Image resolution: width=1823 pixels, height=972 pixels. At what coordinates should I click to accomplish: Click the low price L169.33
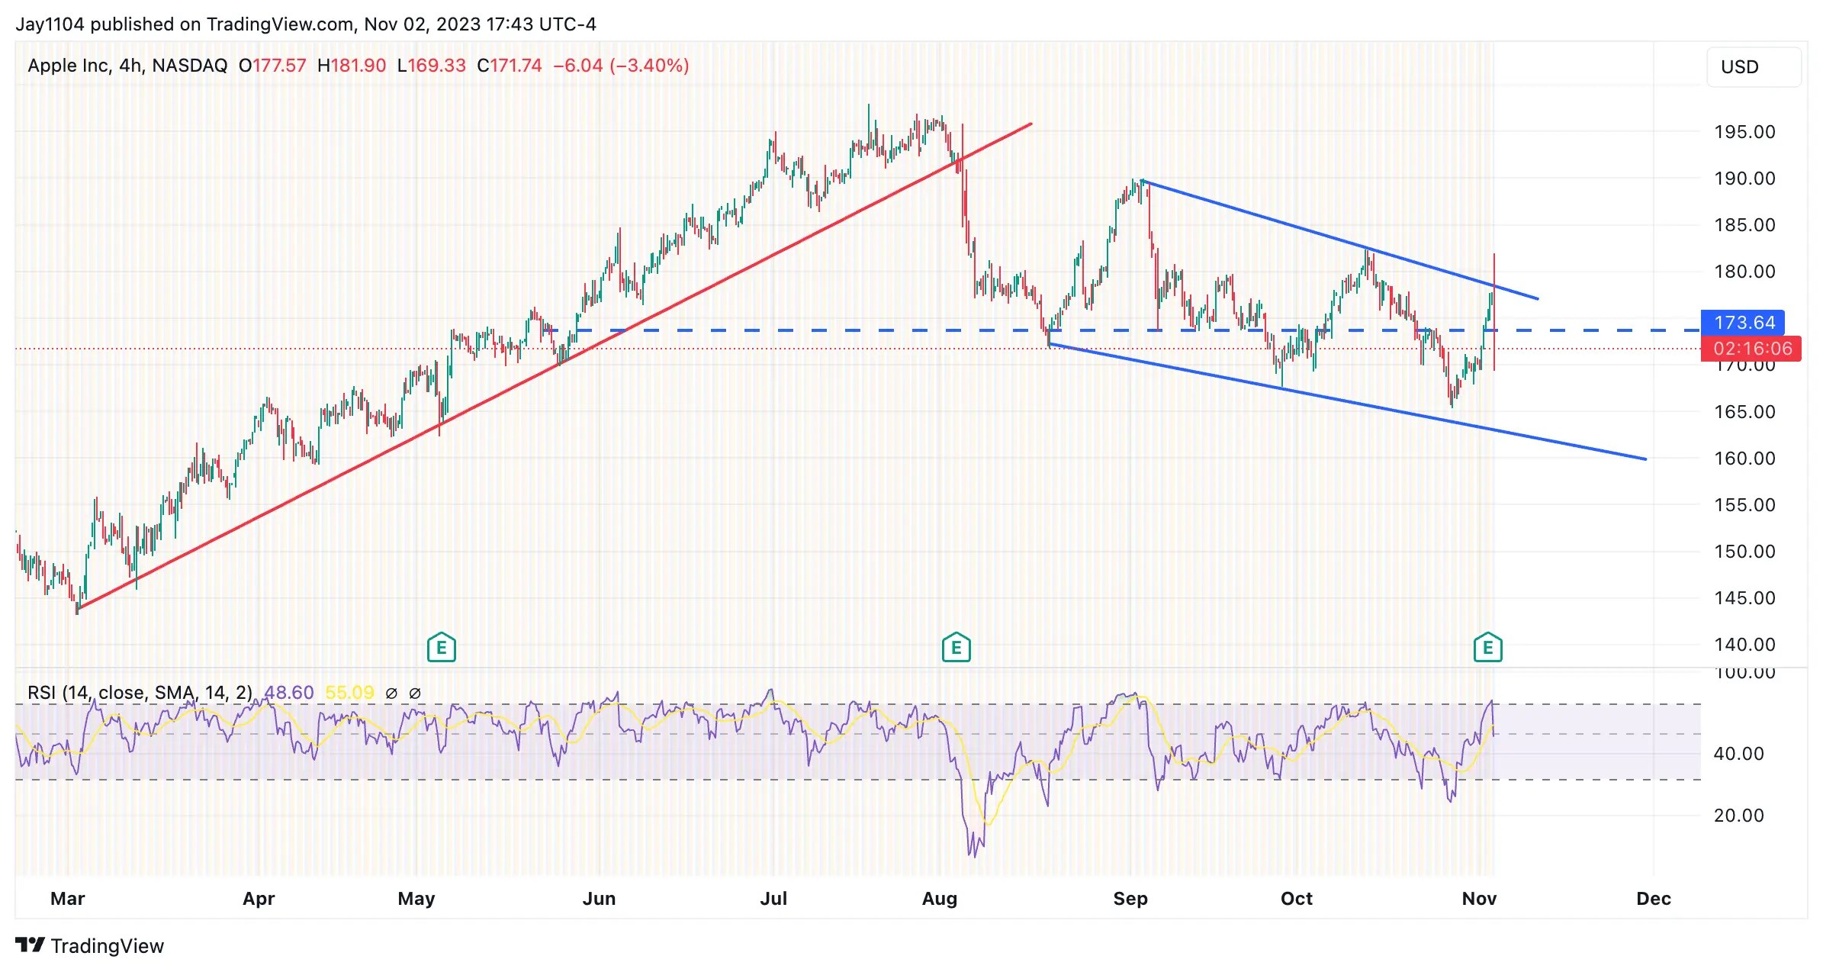tap(432, 66)
